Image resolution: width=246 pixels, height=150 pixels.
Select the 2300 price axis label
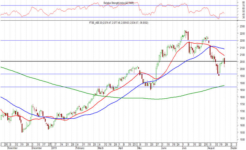point(242,26)
